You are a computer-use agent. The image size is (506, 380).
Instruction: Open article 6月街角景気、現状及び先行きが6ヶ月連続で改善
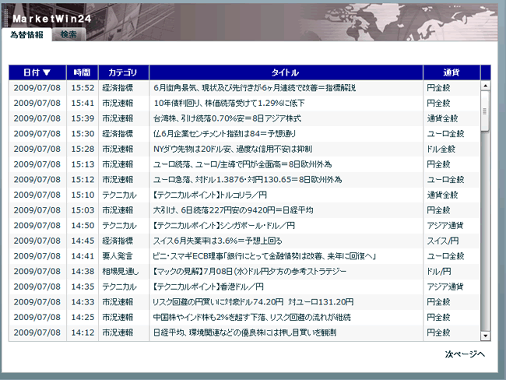point(255,88)
